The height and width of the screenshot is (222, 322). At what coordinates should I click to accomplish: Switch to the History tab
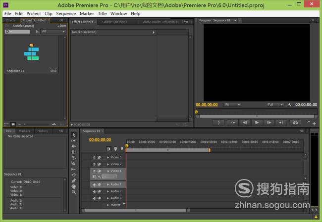pos(43,131)
